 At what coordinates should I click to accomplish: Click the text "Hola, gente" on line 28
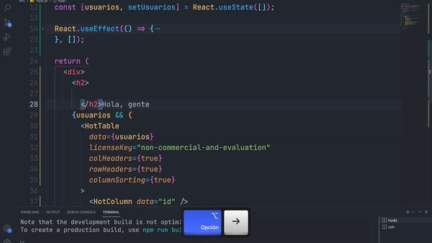click(126, 105)
